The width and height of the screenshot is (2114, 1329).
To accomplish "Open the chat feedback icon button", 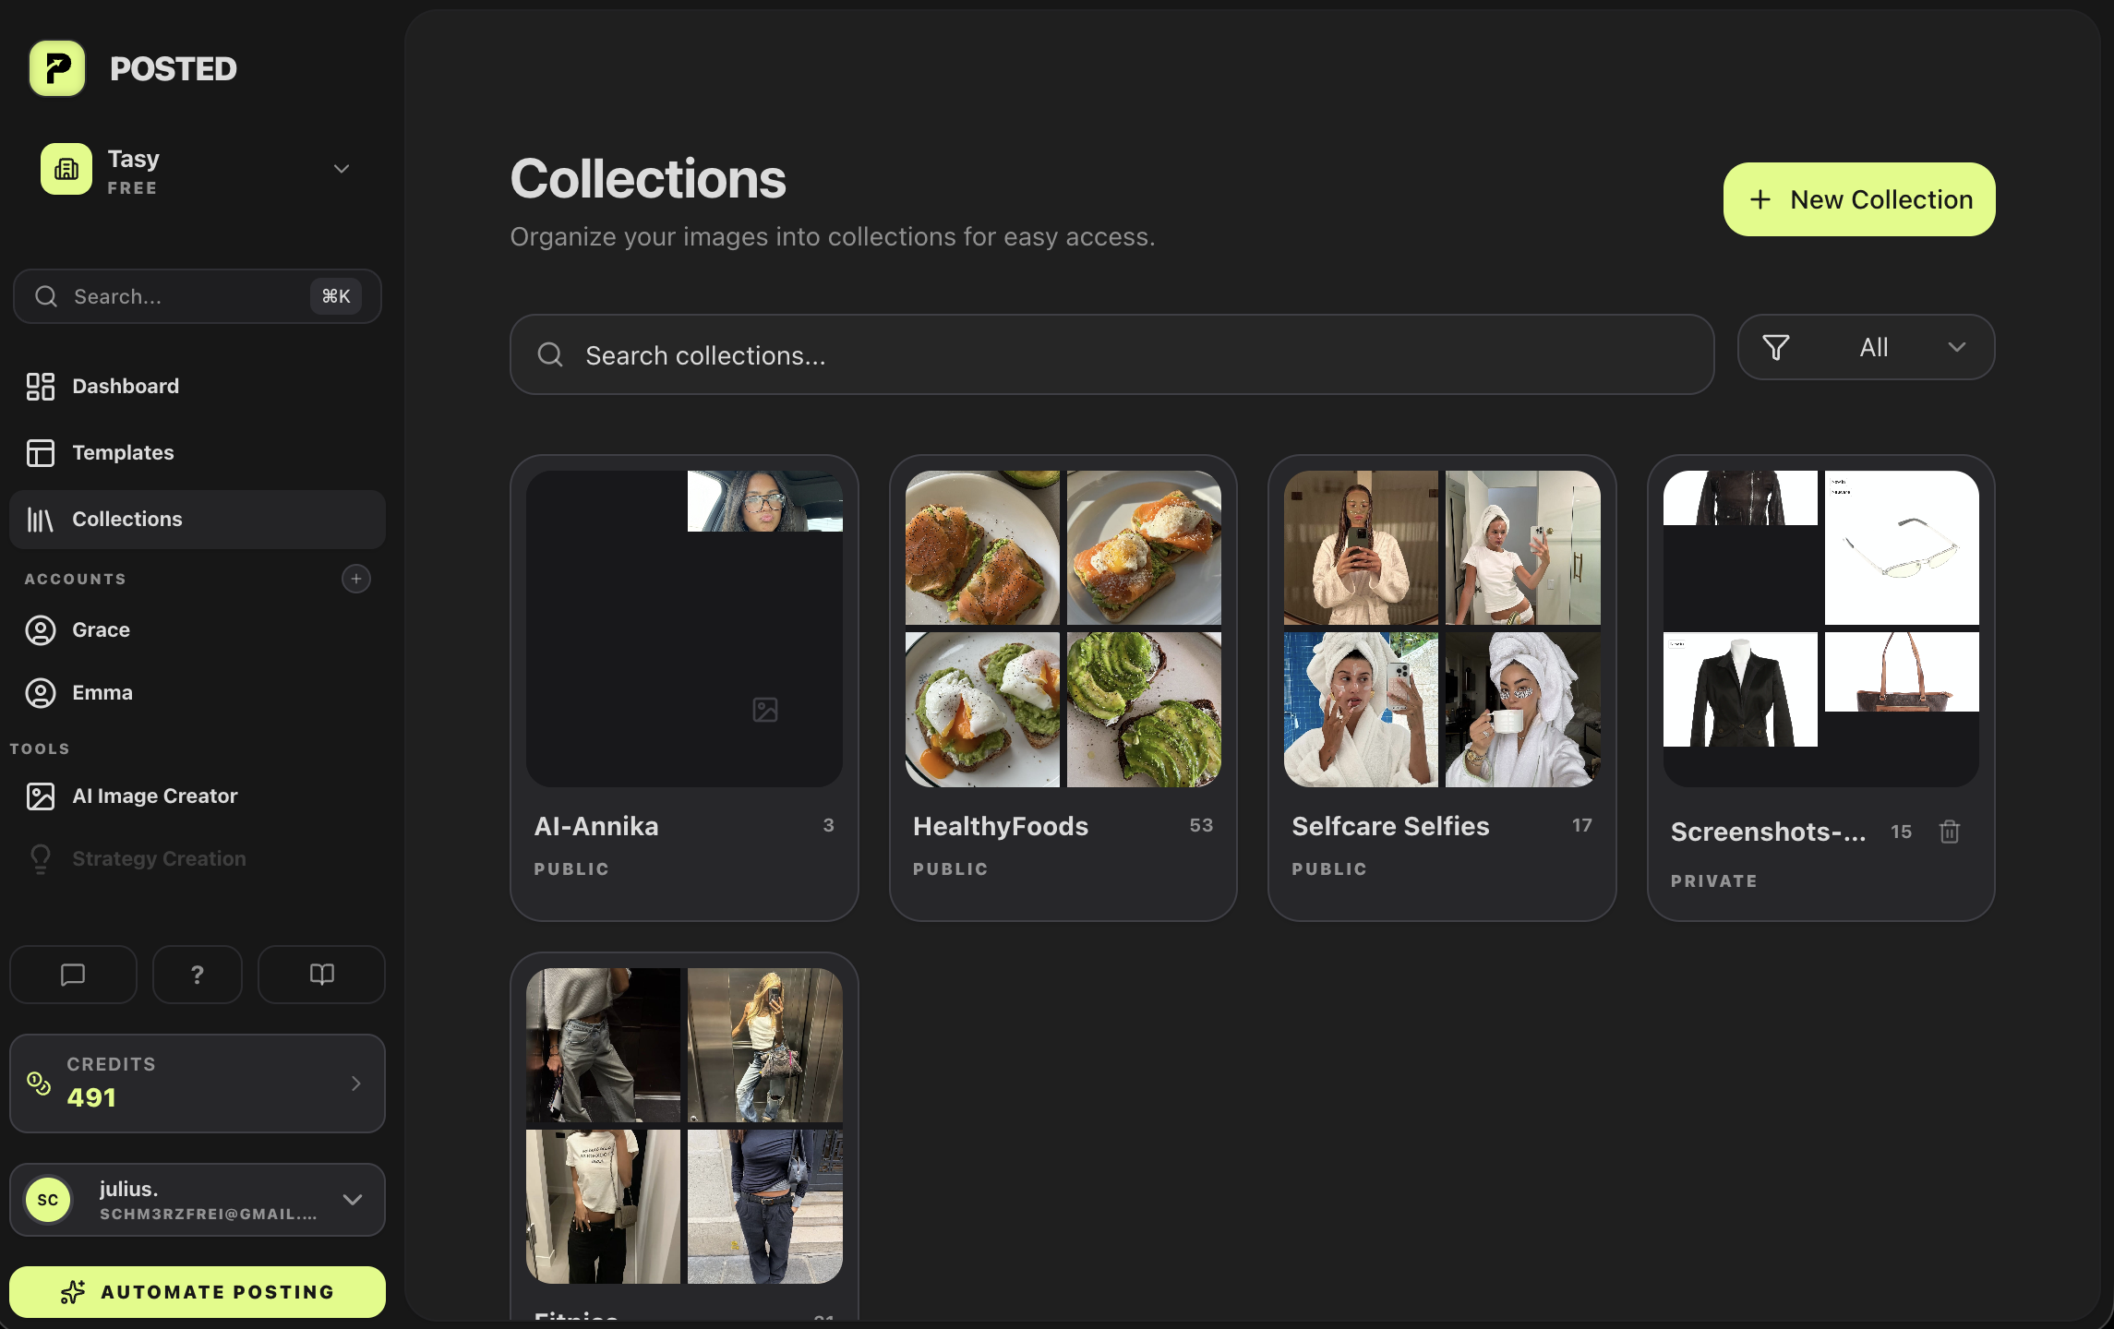I will (x=73, y=975).
